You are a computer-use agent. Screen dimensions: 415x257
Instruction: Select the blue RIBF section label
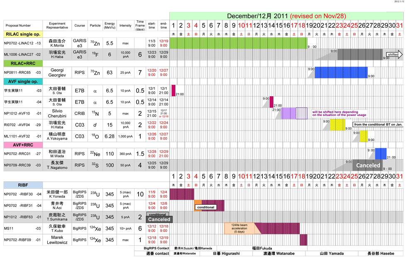coord(23,185)
